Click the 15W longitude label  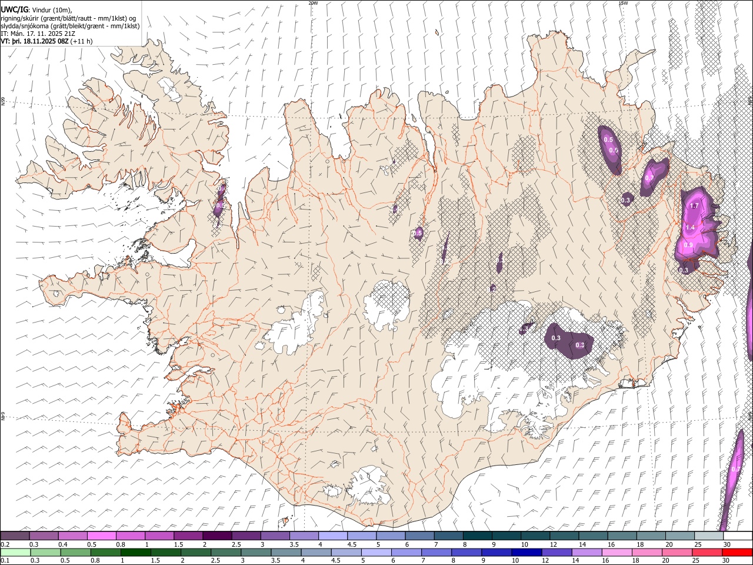click(x=623, y=3)
